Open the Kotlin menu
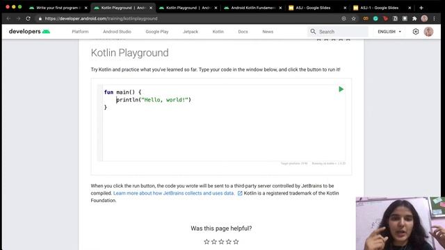The width and height of the screenshot is (445, 250). 218,31
